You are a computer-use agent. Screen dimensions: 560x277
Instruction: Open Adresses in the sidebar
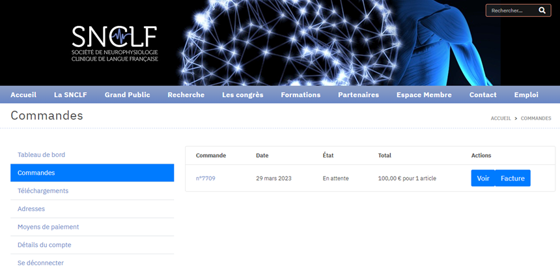click(x=31, y=209)
